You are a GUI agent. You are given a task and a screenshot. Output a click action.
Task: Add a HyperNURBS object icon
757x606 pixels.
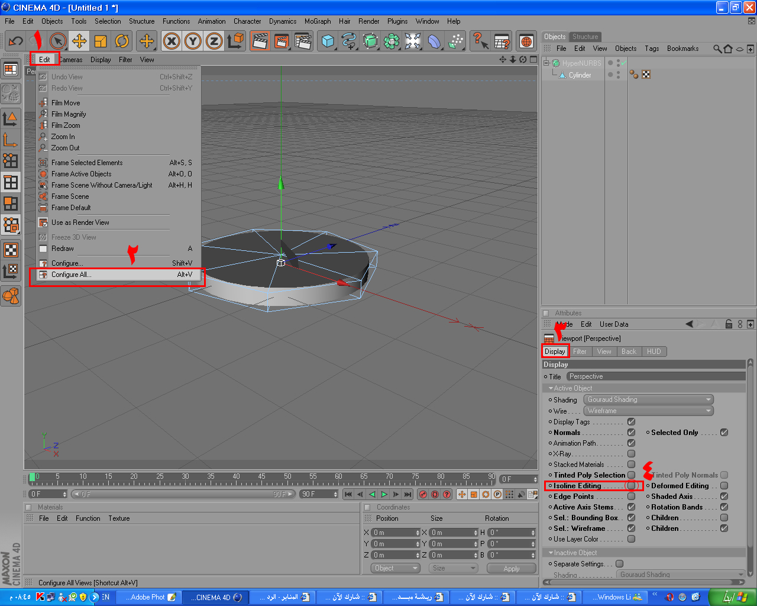(x=370, y=41)
